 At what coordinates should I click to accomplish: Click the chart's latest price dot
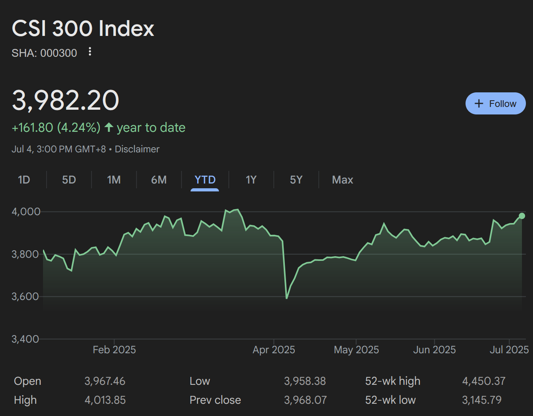522,216
